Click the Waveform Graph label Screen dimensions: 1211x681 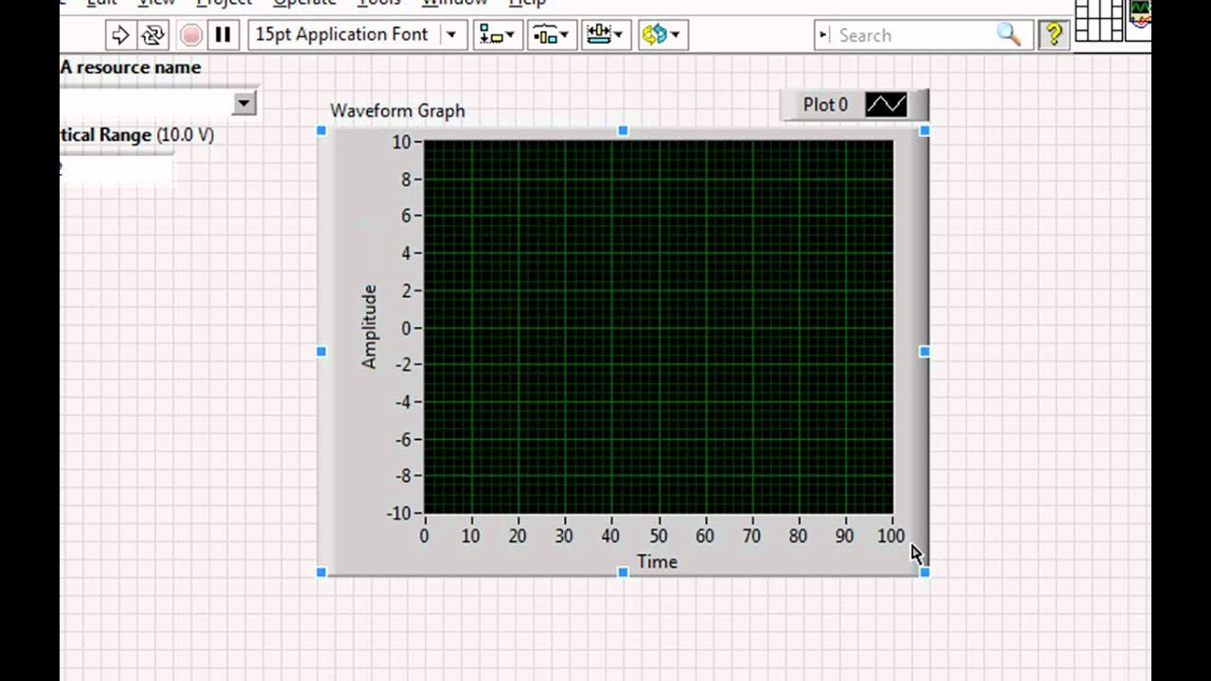point(397,111)
